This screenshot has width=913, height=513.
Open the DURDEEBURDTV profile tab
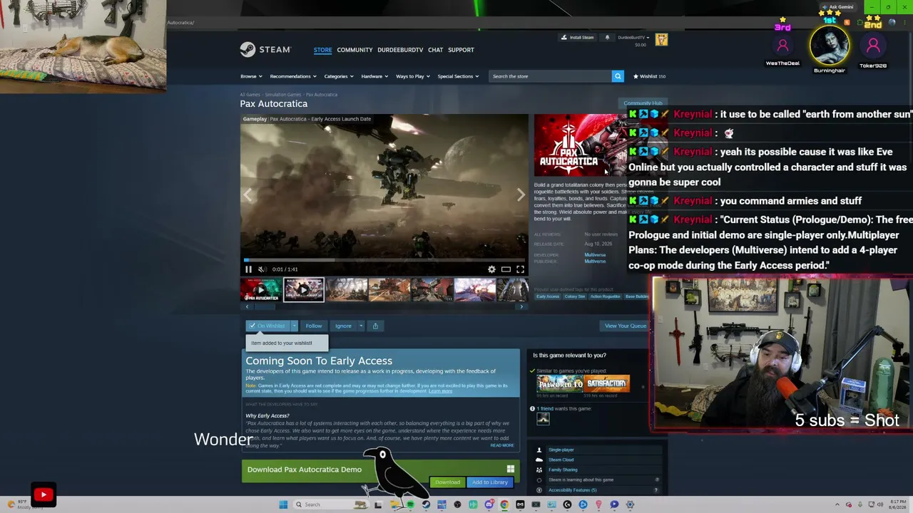(400, 50)
